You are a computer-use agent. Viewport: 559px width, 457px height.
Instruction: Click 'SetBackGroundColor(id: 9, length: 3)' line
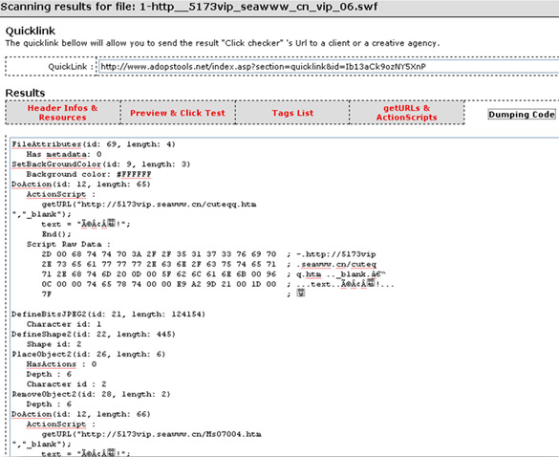point(101,164)
